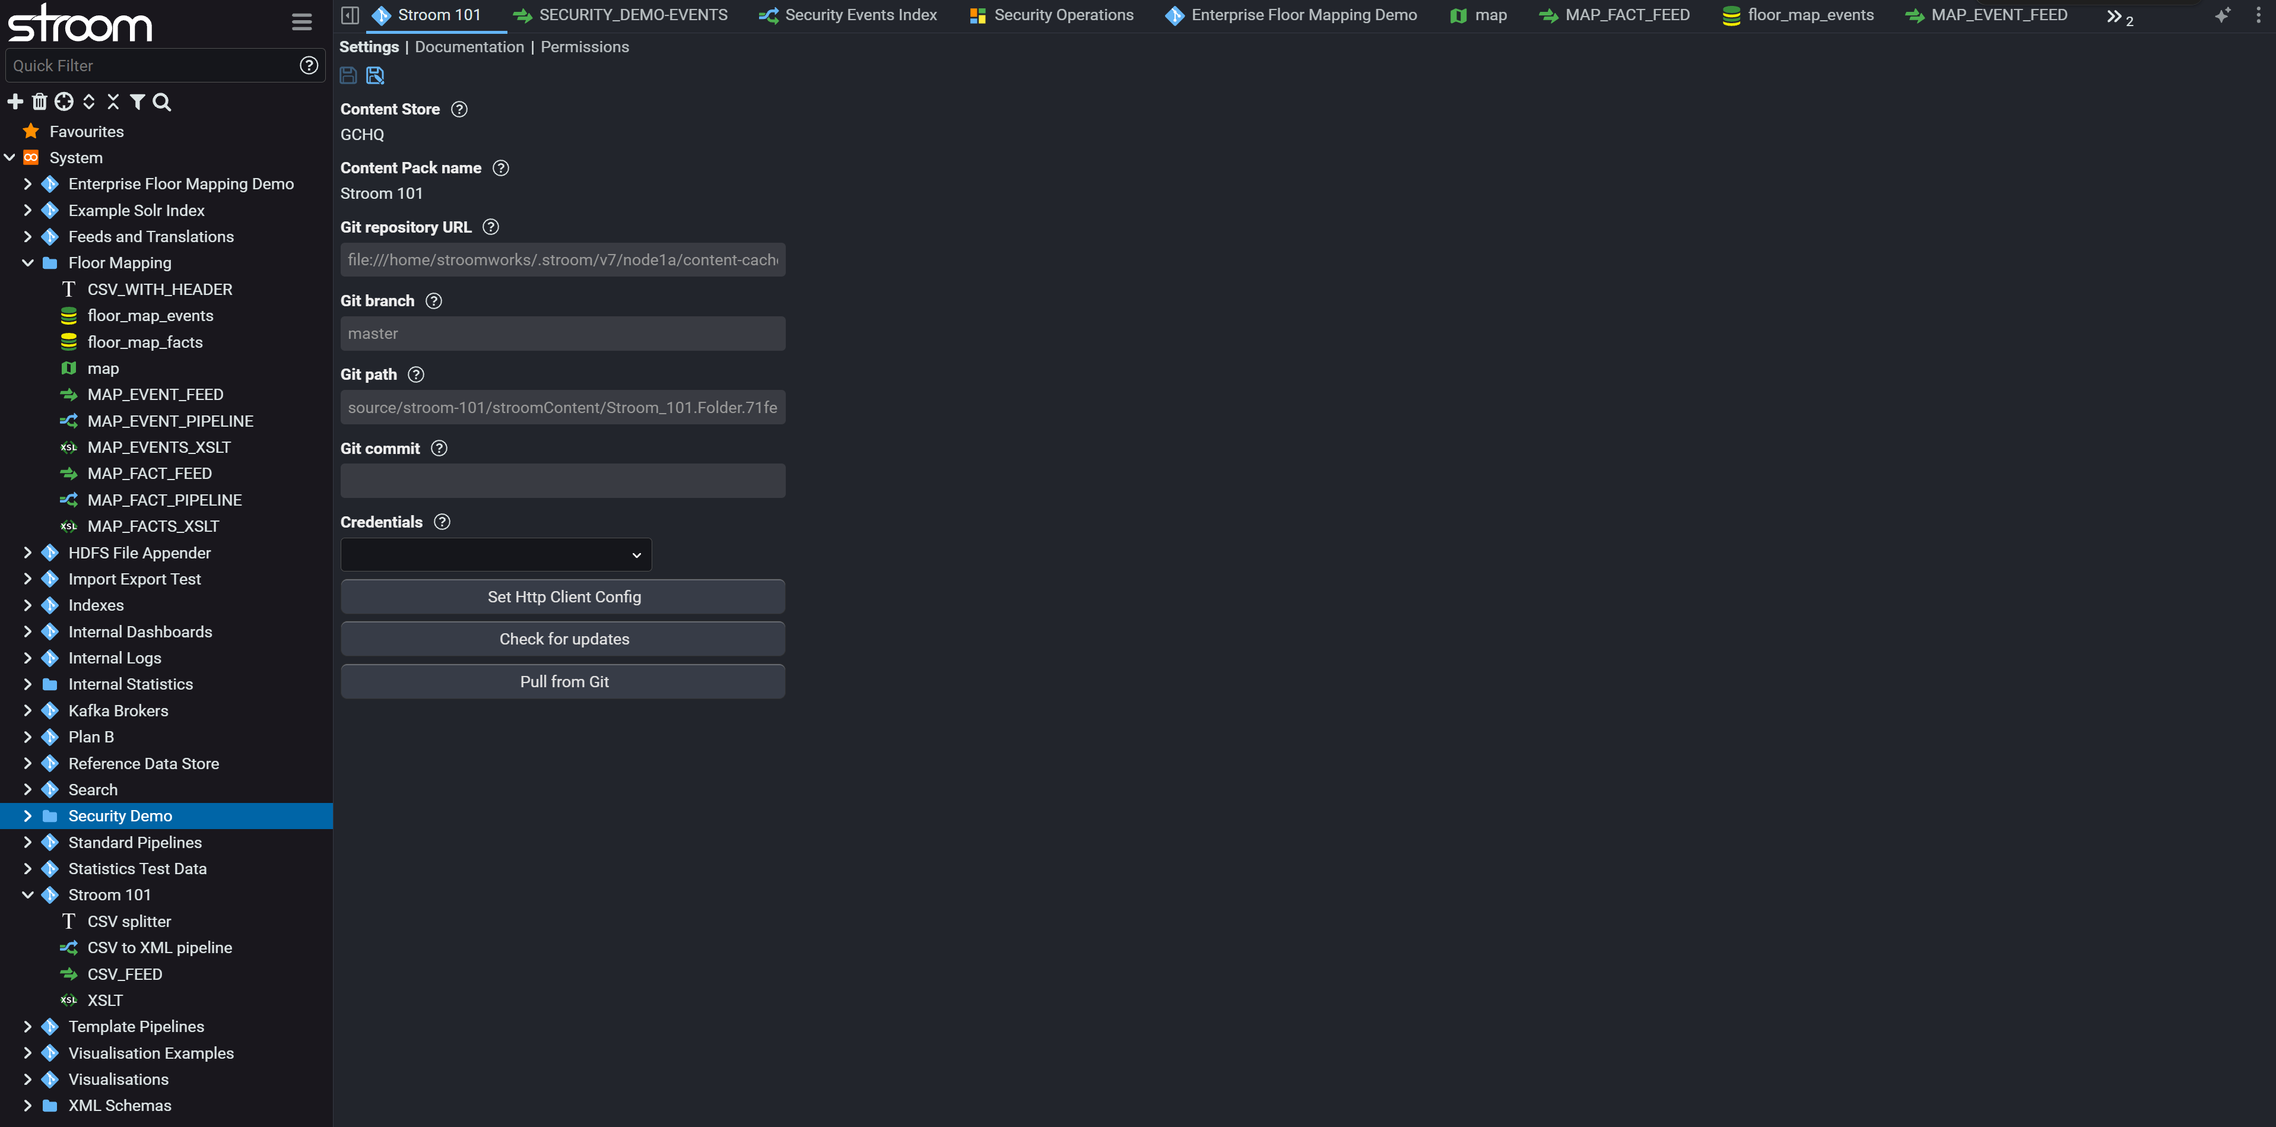
Task: Expand the XML Schemas folder
Action: (27, 1106)
